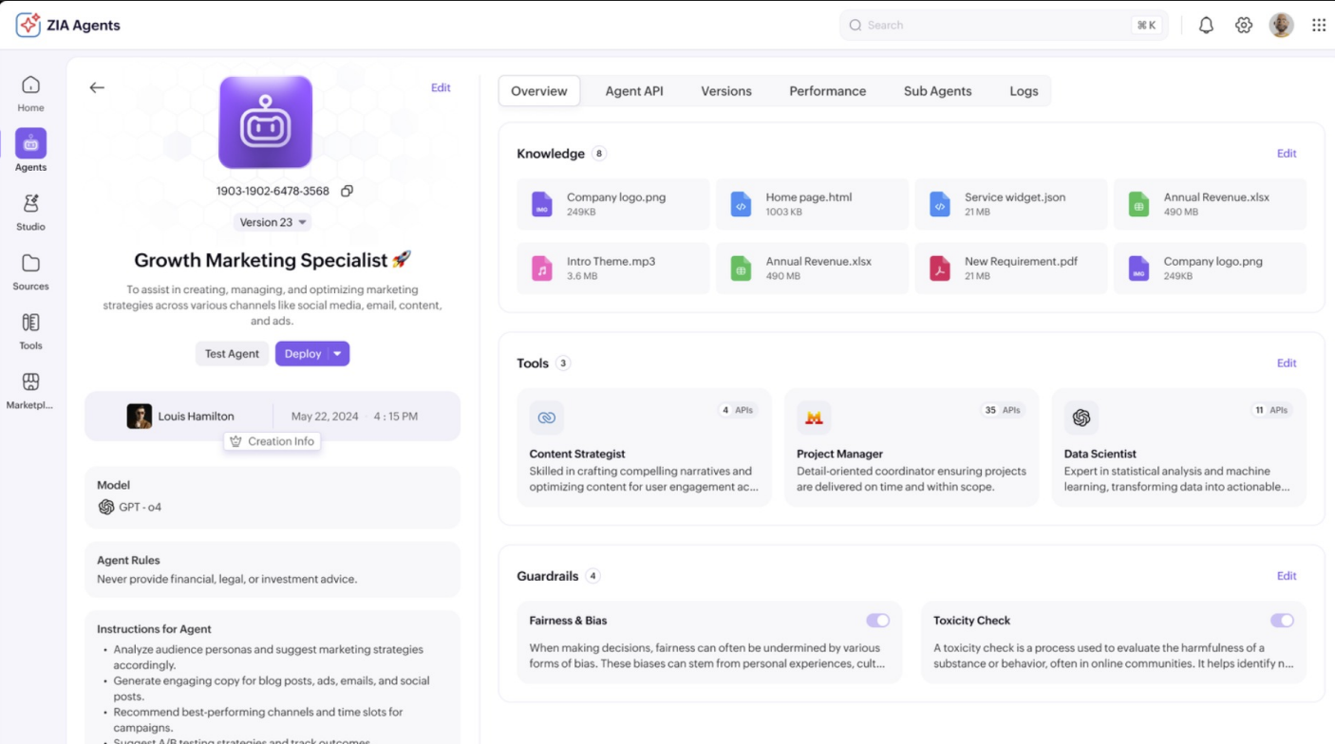Disable the Fairness & Bias guardrail
Screen dimensions: 1335x744
[878, 620]
